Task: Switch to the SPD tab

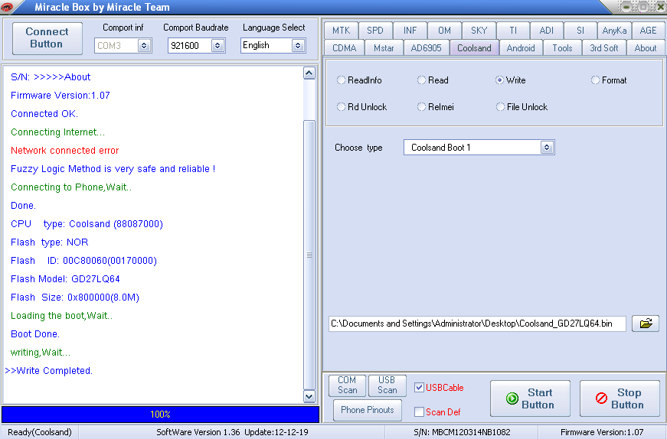Action: 375,30
